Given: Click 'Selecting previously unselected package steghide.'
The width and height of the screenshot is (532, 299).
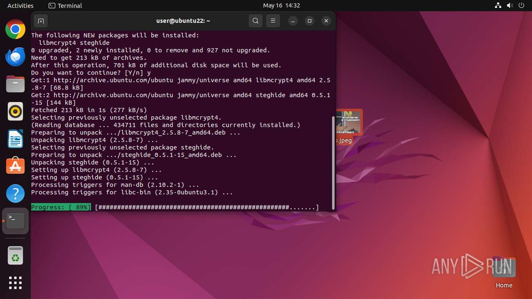Looking at the screenshot, I should (123, 147).
